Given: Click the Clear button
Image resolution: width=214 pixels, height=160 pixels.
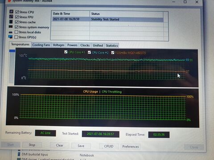Looking at the screenshot, I should [x=60, y=145].
